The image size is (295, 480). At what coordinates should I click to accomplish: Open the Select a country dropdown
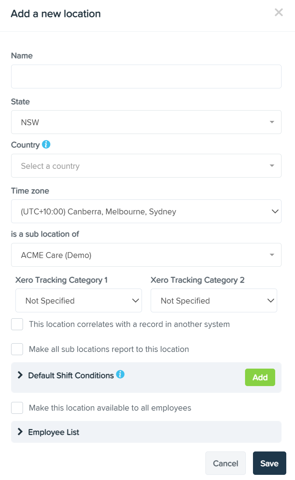click(146, 166)
